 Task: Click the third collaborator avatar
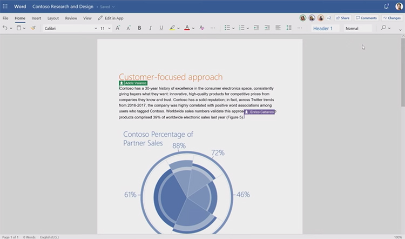pyautogui.click(x=321, y=18)
